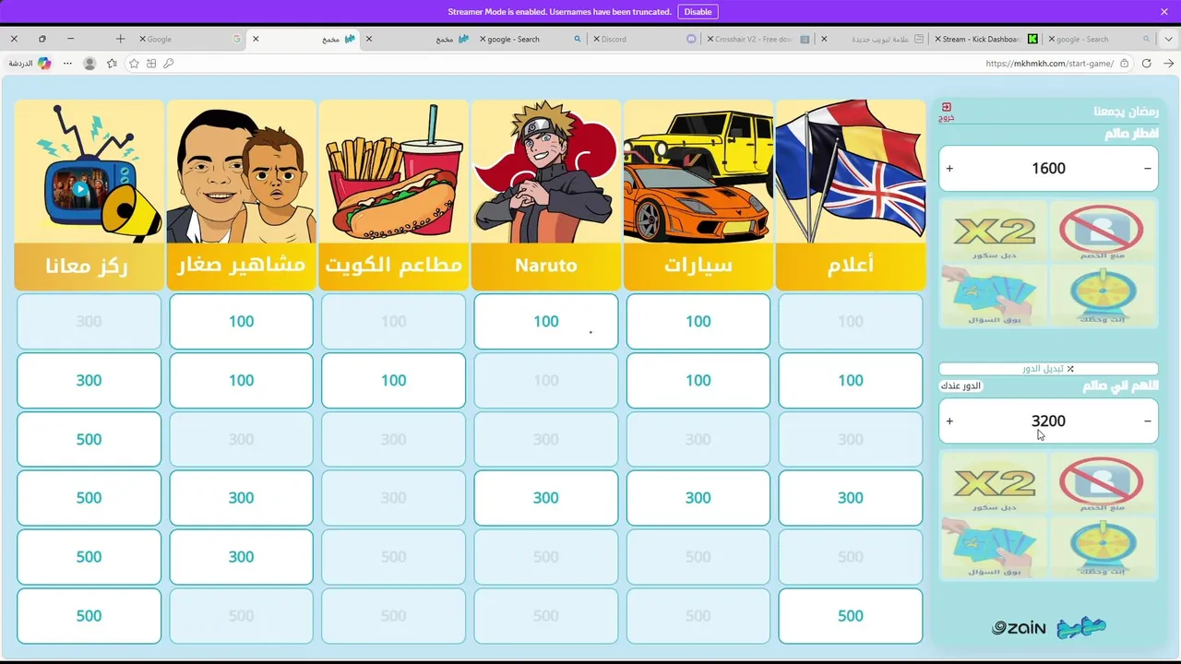The height and width of the screenshot is (664, 1181).
Task: Click the الدور عندك turn badge
Action: tap(960, 385)
